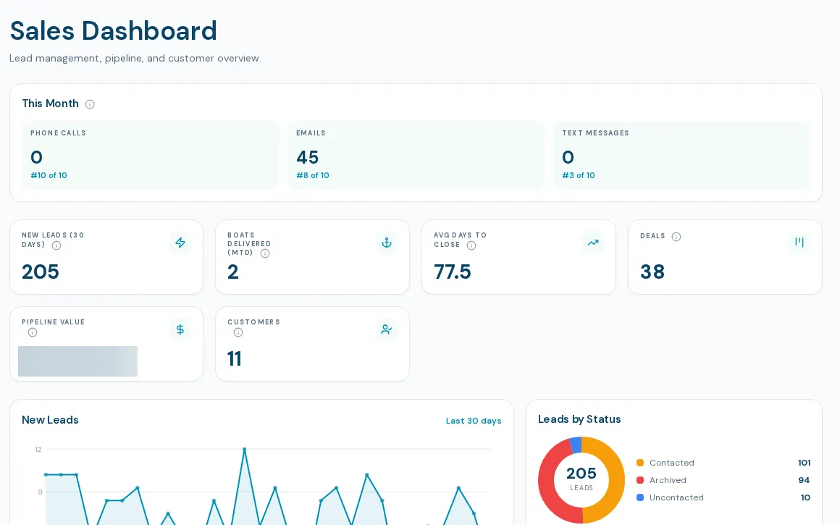Screen dimensions: 840x525
Task: Click the info icon under Customers
Action: click(x=238, y=332)
